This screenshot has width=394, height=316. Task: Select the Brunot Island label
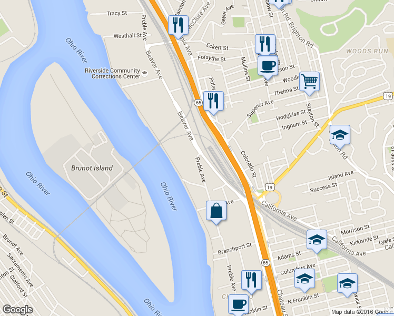click(92, 168)
